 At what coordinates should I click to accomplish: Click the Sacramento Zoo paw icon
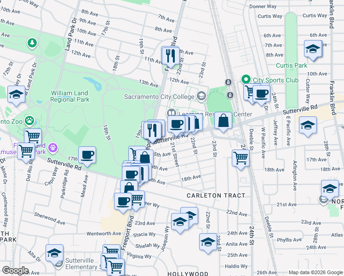[x=29, y=121]
